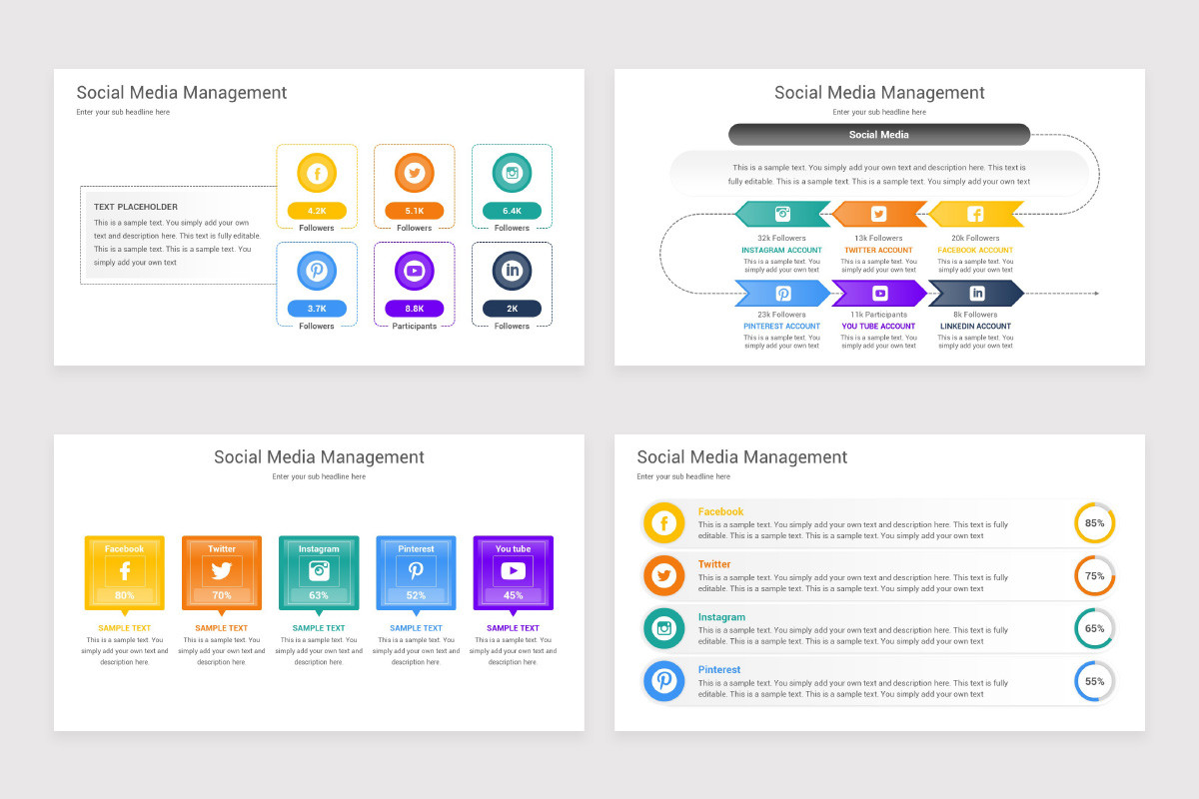This screenshot has width=1199, height=799.
Task: Click the Instagram camera inside the teal 63% card
Action: pos(319,571)
